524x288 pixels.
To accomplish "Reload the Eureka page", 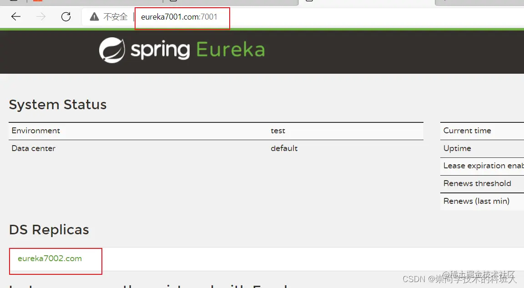I will pos(66,17).
